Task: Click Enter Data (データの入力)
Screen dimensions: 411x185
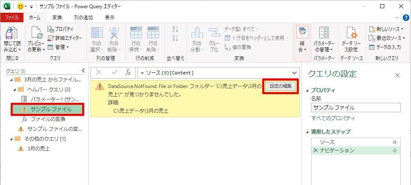Action: (385, 47)
